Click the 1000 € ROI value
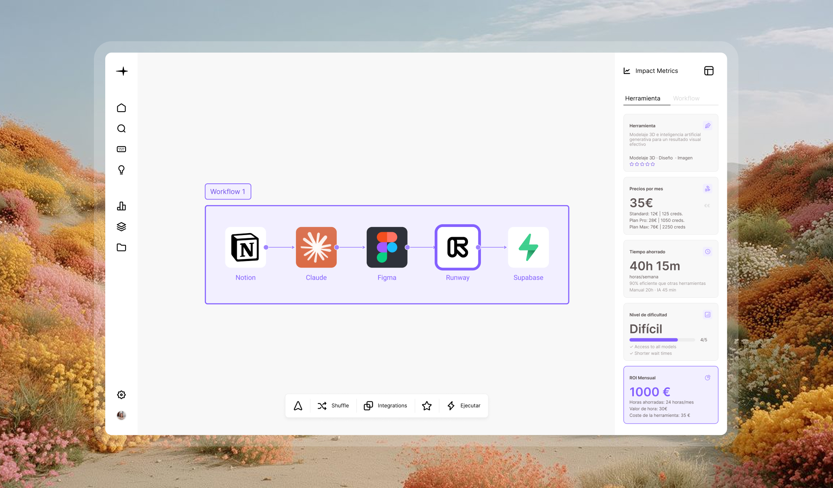The width and height of the screenshot is (833, 488). [650, 392]
